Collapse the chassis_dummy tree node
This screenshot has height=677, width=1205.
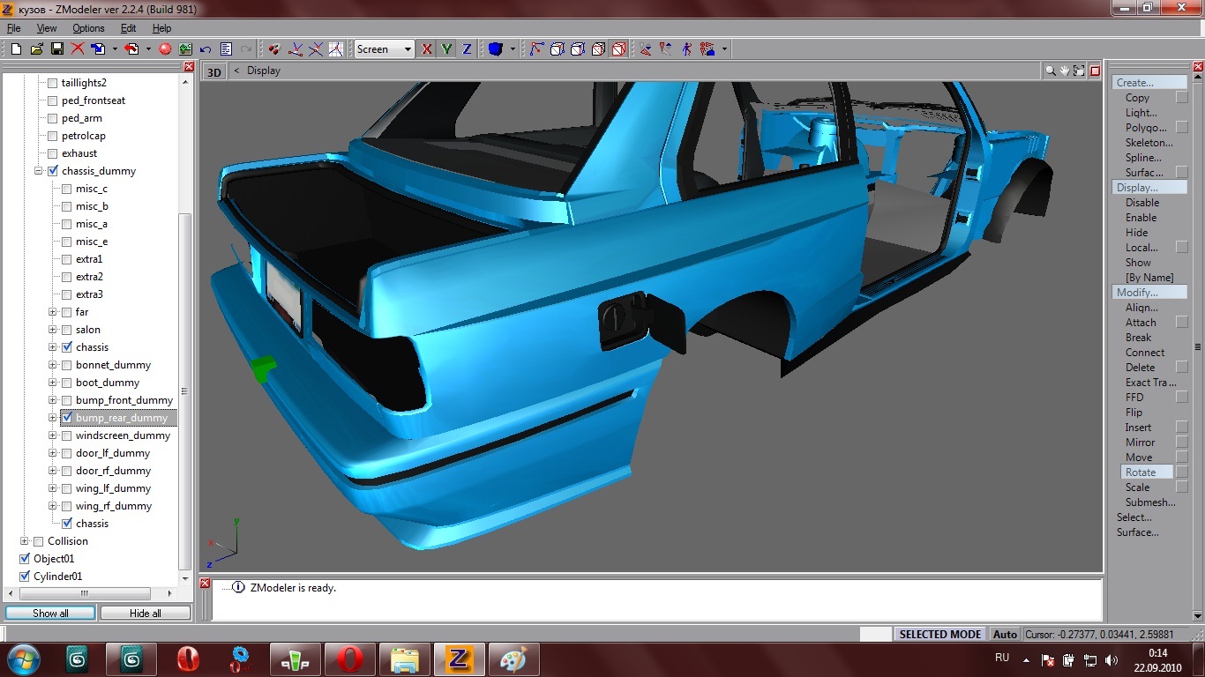click(39, 171)
